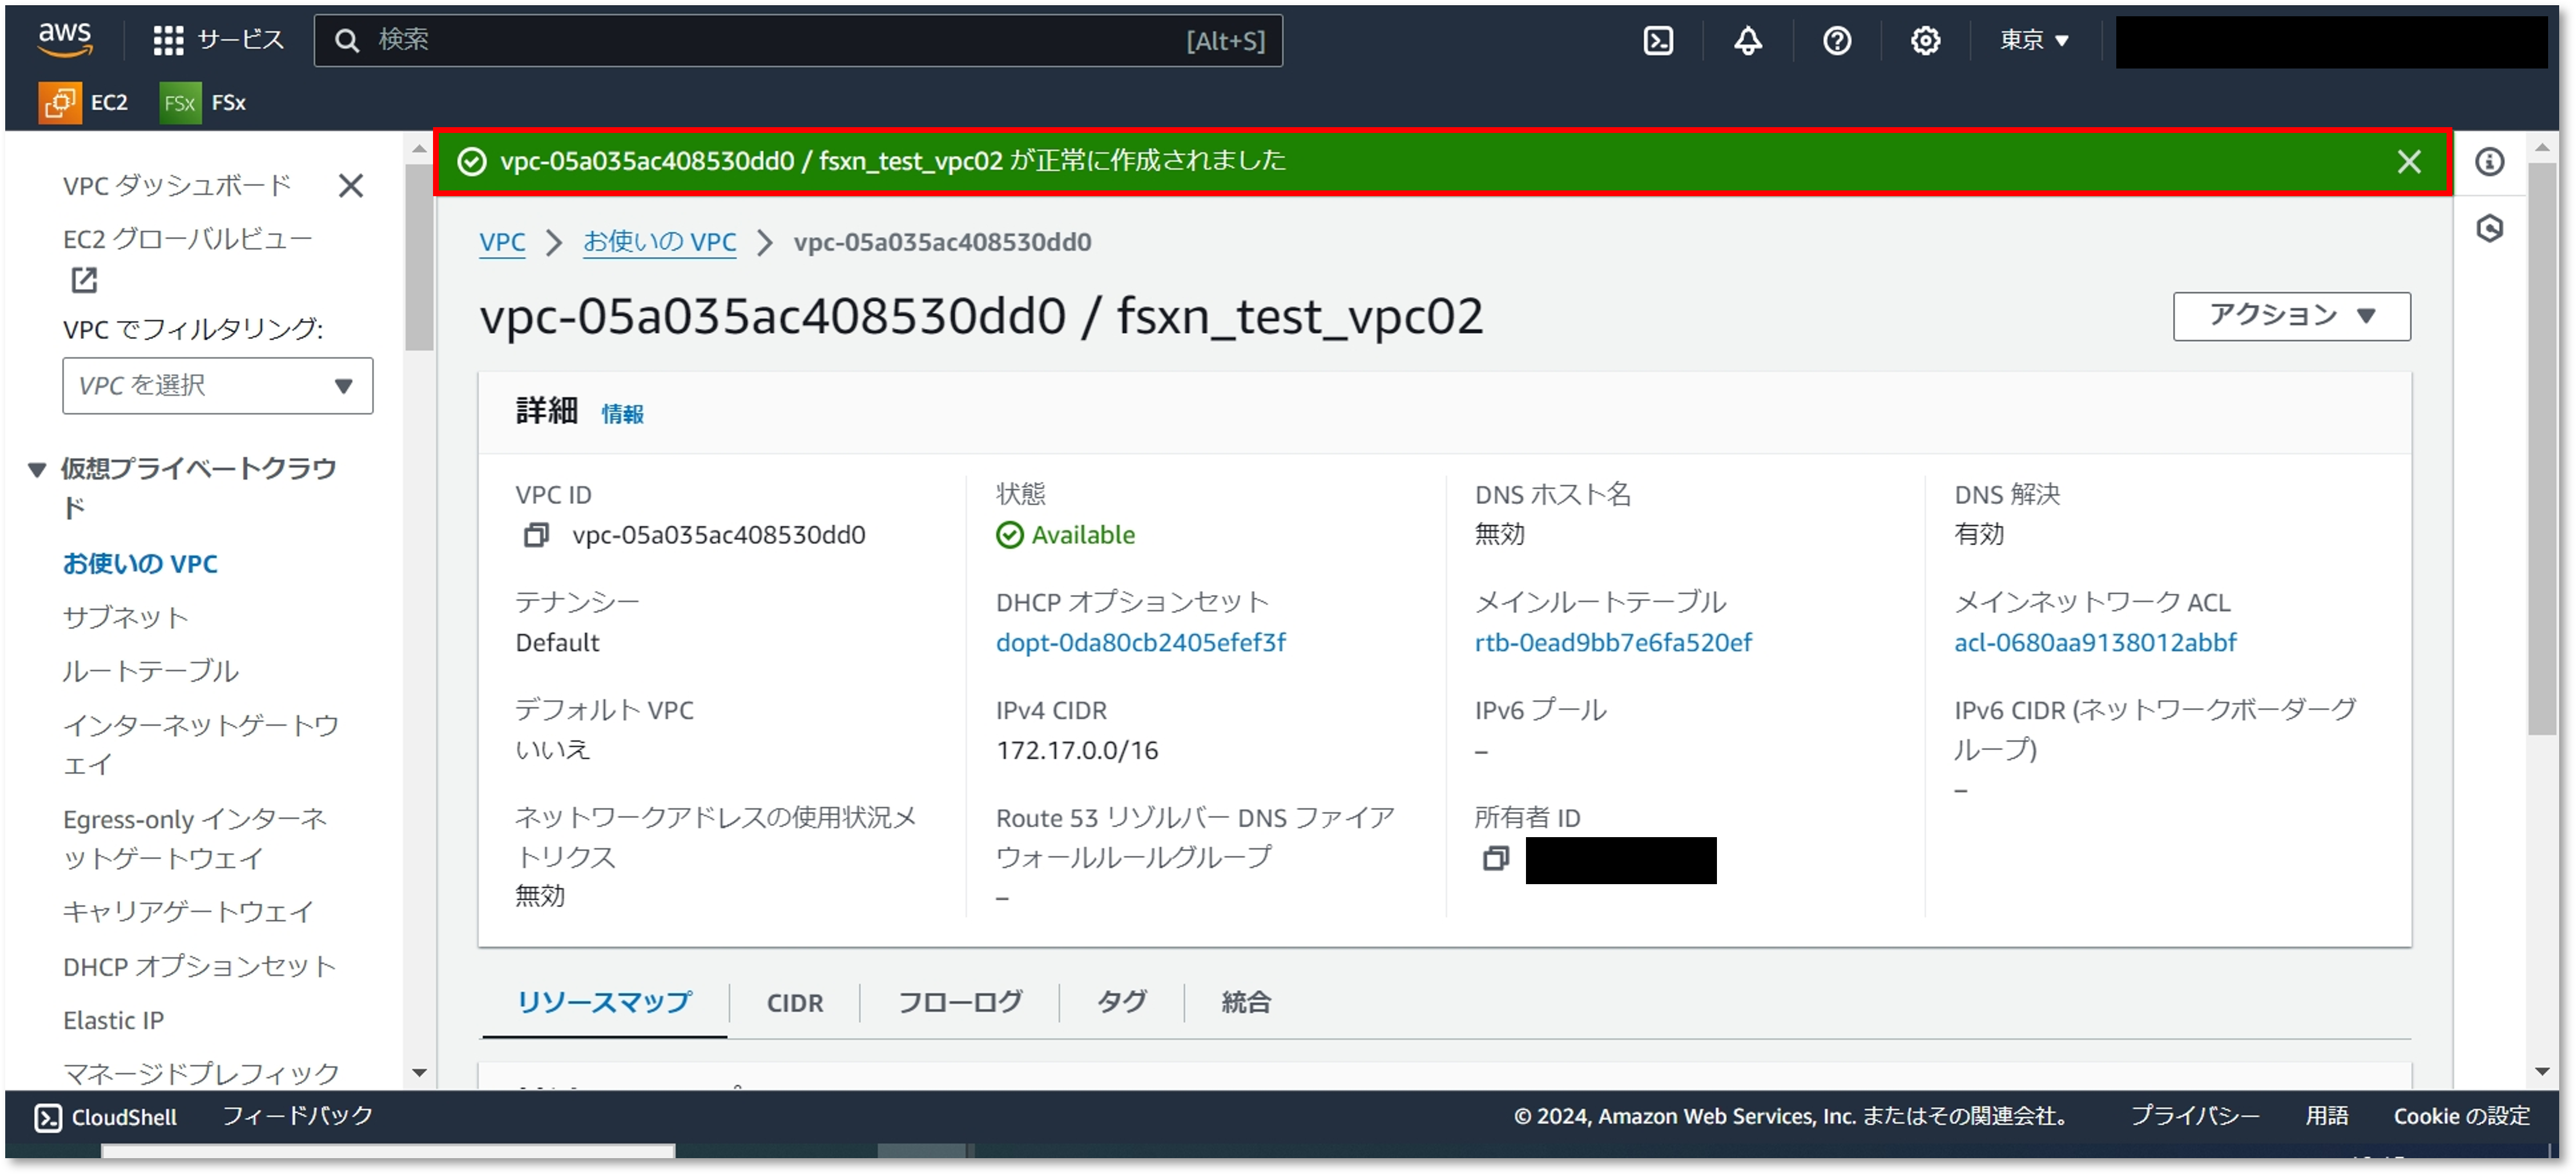The width and height of the screenshot is (2576, 1175).
Task: Open ルートテーブル in sidebar
Action: click(x=150, y=671)
